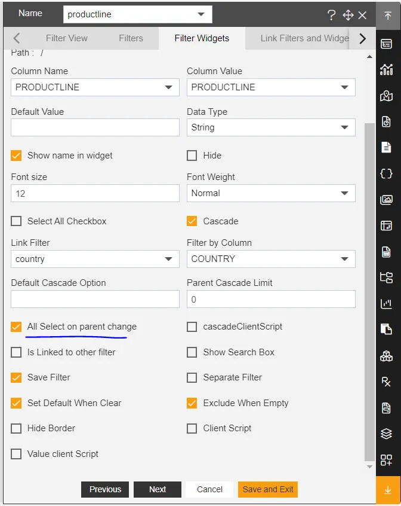Image resolution: width=401 pixels, height=506 pixels.
Task: Open the map icon in sidebar
Action: pos(387,96)
